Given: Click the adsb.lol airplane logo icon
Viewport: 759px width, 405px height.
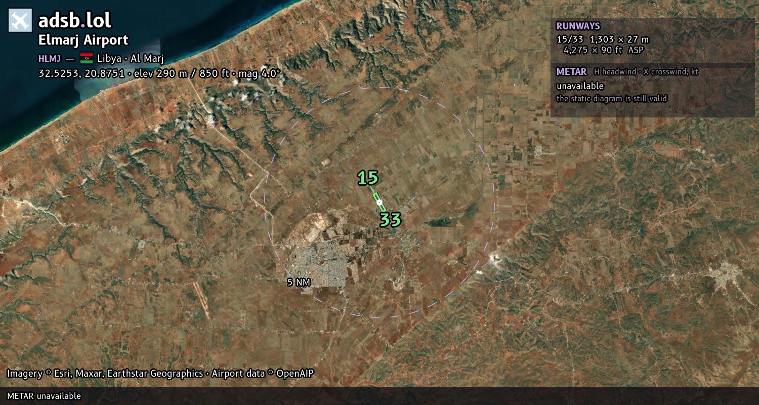Looking at the screenshot, I should point(20,20).
